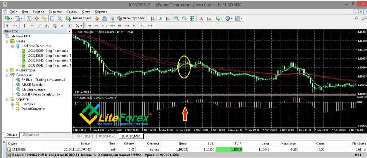
Task: Switch to the GBPUSD,H1 chart tab
Action: point(84,136)
